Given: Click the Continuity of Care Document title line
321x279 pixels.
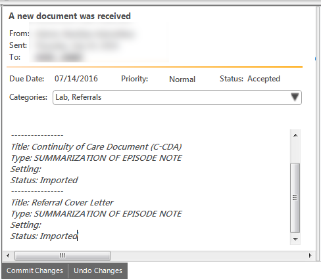Looking at the screenshot, I should pos(96,147).
